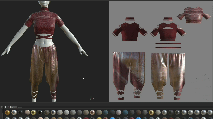Click the XYZ axis gizmo in the 3D viewport
213x119 pixels.
pyautogui.click(x=92, y=98)
